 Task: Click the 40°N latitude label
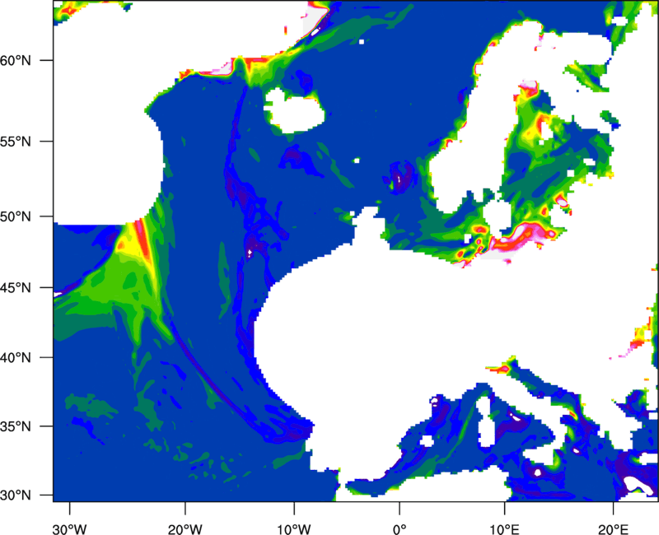coord(16,358)
